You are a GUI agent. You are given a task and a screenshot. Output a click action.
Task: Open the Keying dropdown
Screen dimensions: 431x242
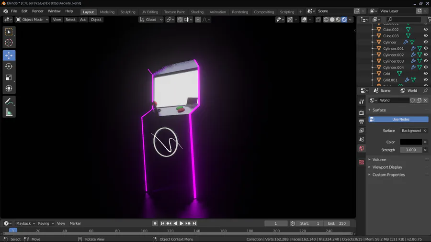pos(45,223)
